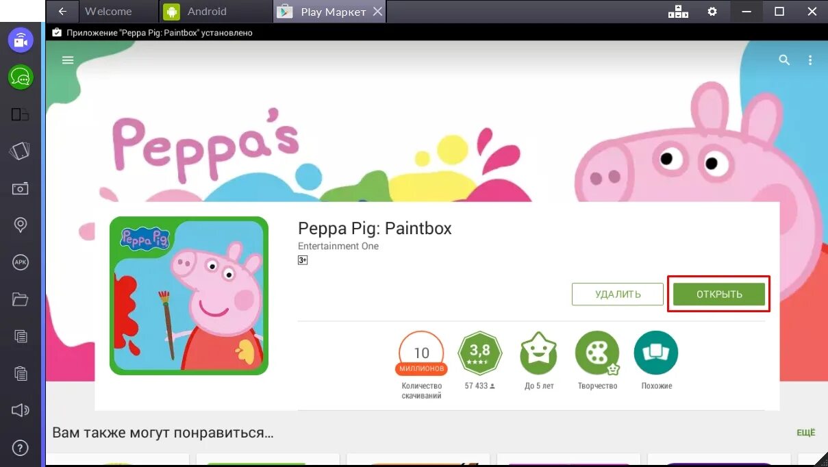Click the Peppa Pig Paintbox app icon
828x467 pixels.
coord(189,296)
